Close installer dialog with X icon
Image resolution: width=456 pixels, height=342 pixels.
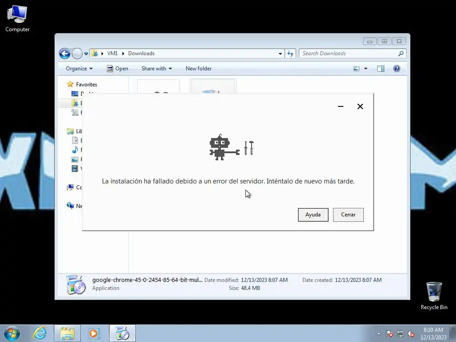click(360, 106)
